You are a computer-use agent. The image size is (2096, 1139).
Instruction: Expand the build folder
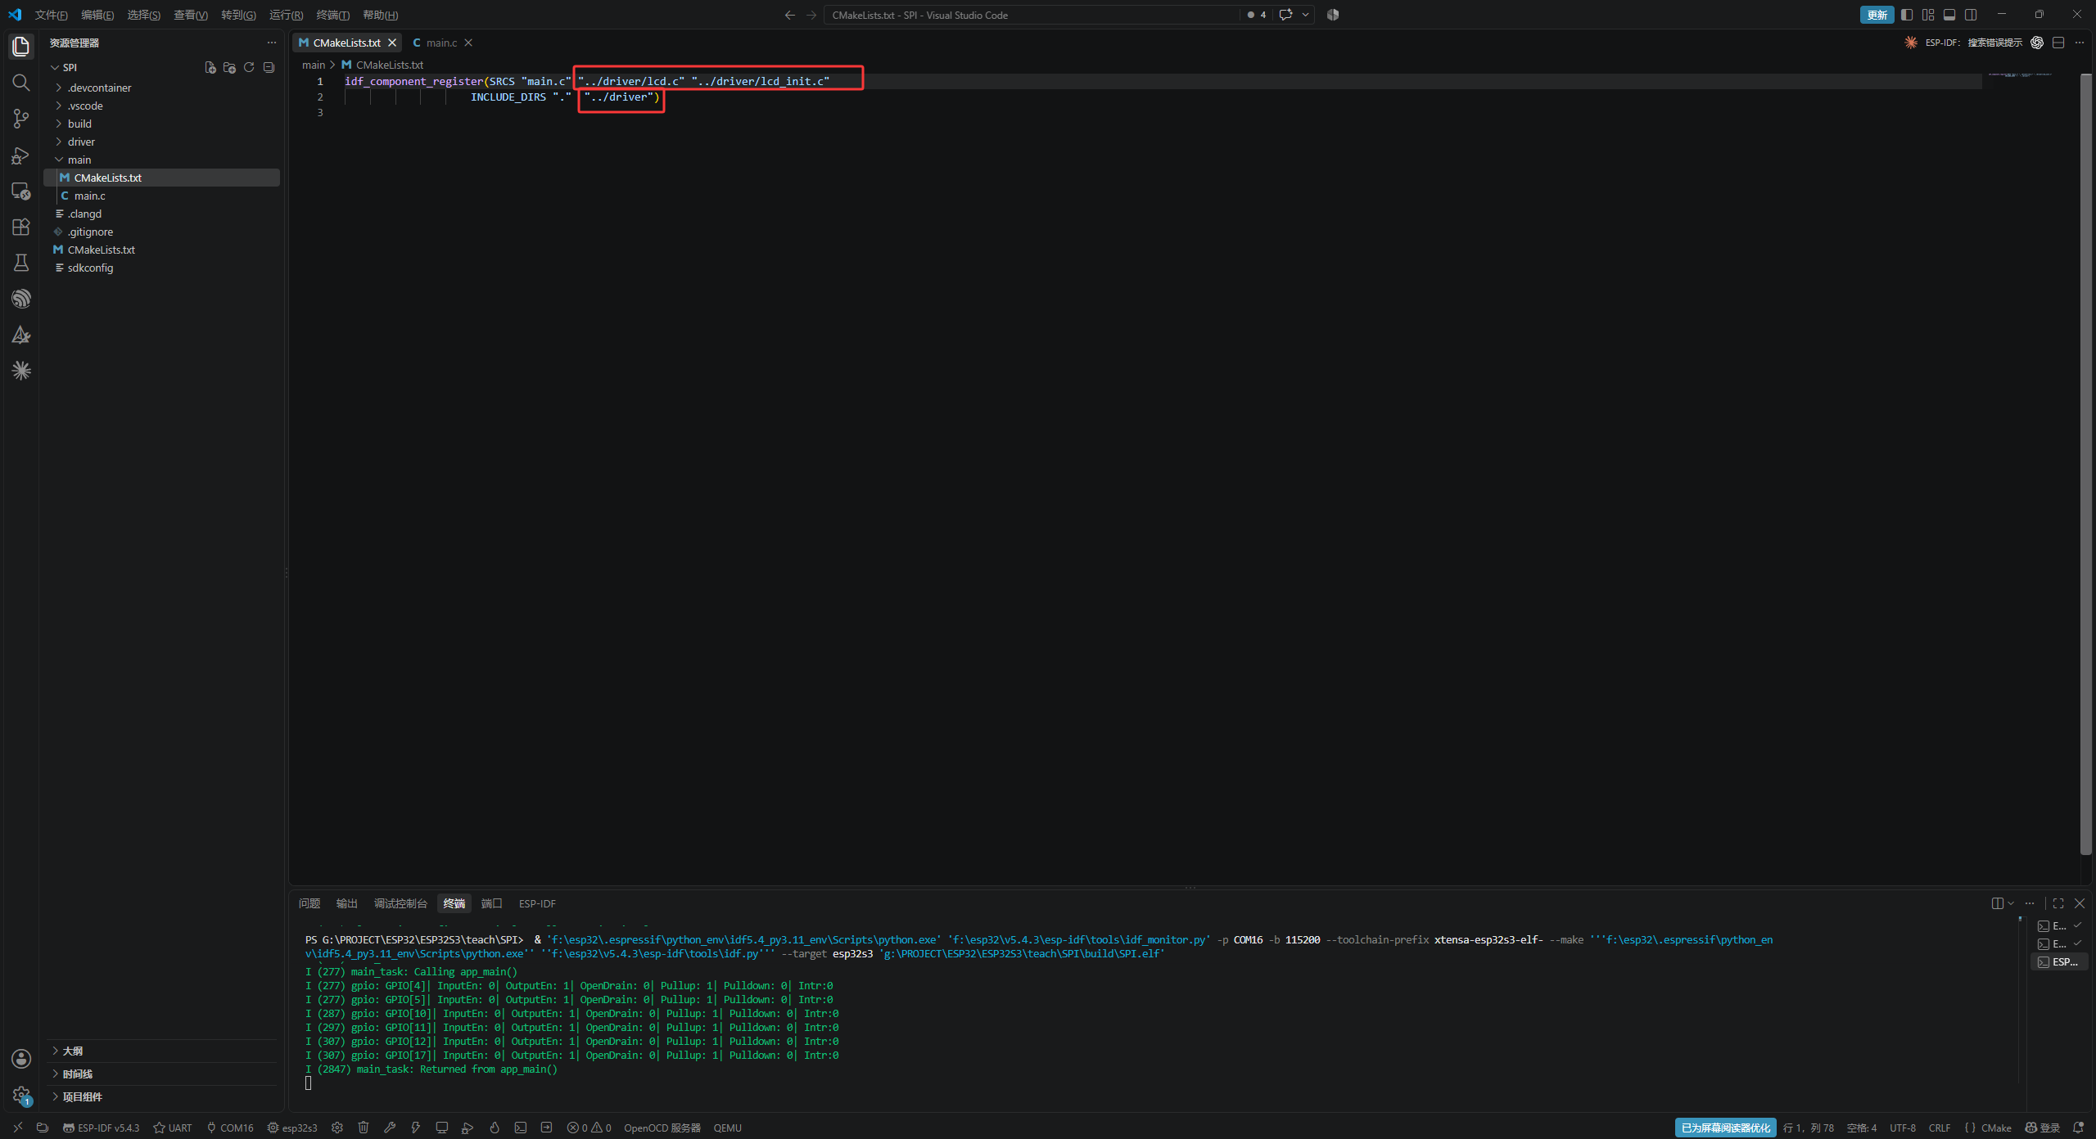click(x=164, y=124)
